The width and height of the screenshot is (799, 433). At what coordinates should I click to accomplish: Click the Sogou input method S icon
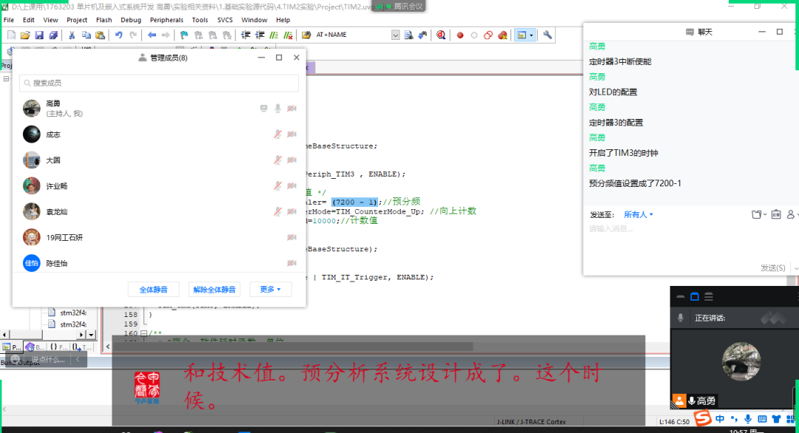(702, 419)
